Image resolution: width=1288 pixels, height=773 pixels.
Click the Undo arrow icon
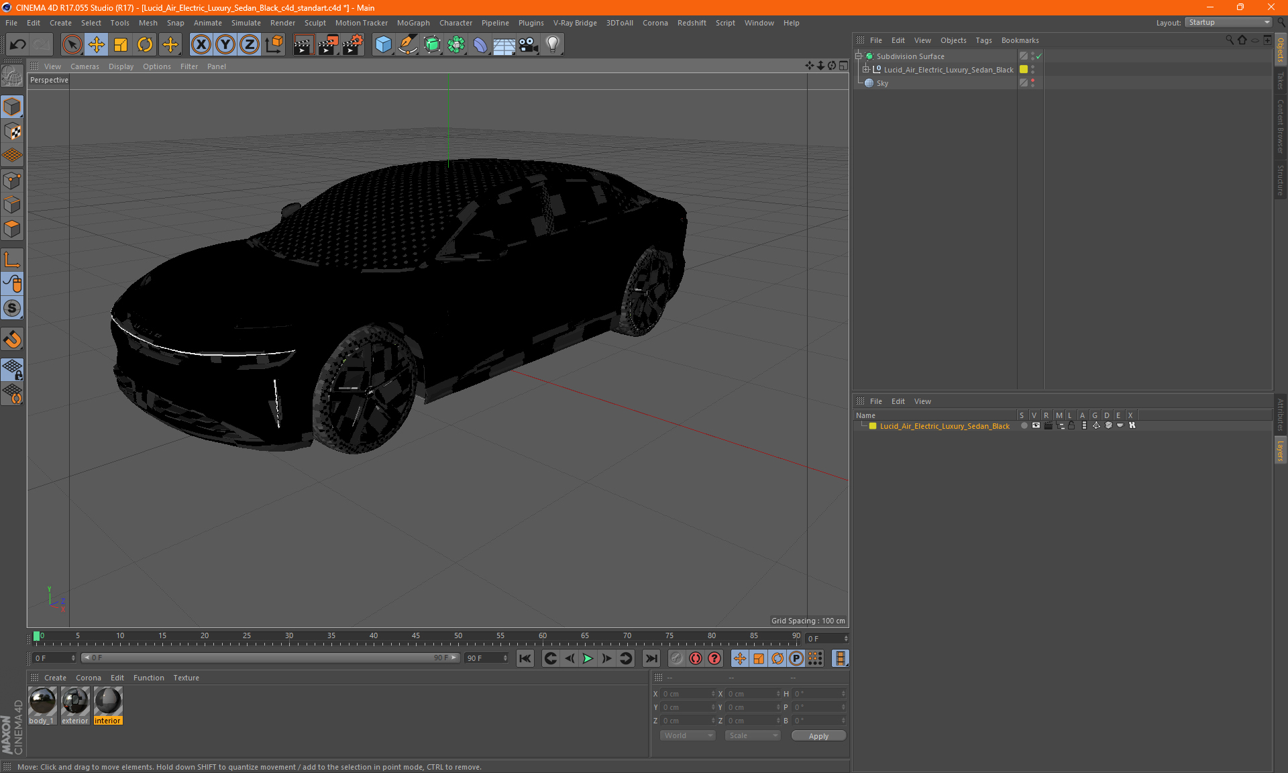pos(18,45)
